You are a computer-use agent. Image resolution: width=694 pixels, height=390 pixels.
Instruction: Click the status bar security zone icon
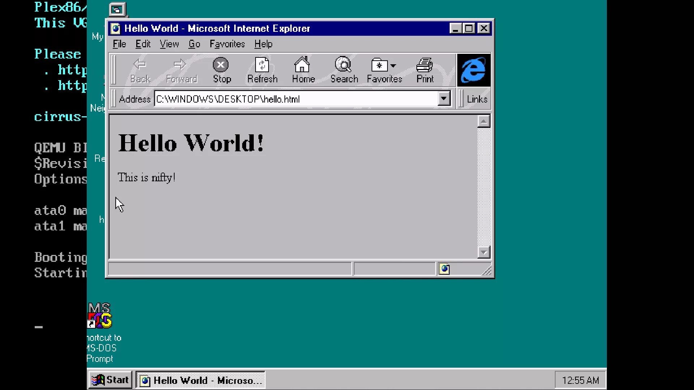tap(444, 269)
